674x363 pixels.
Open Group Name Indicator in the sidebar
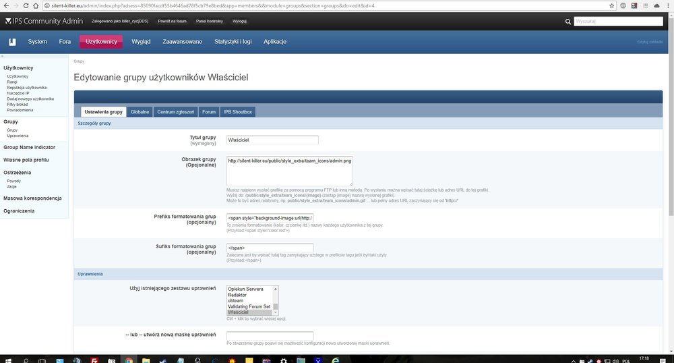(x=29, y=147)
